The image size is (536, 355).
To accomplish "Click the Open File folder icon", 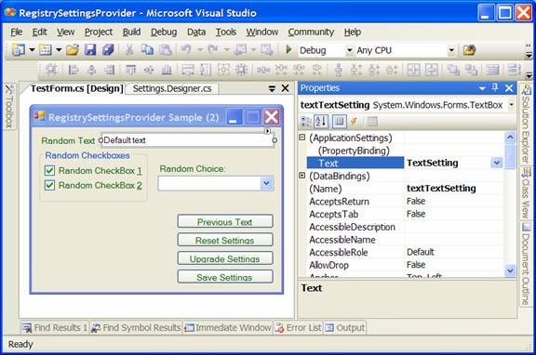I will 73,50.
